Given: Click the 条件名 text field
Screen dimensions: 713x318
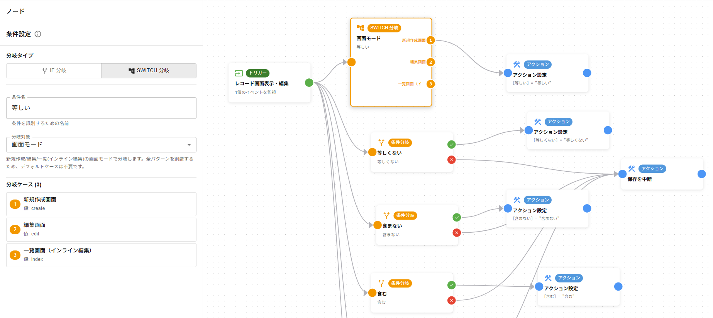Looking at the screenshot, I should (101, 108).
